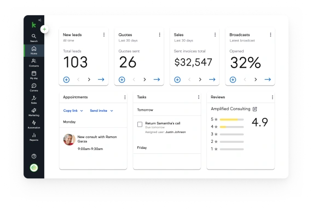Open Quotes card options menu

click(160, 35)
